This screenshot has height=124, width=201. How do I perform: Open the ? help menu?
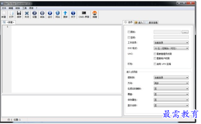(x=37, y=8)
